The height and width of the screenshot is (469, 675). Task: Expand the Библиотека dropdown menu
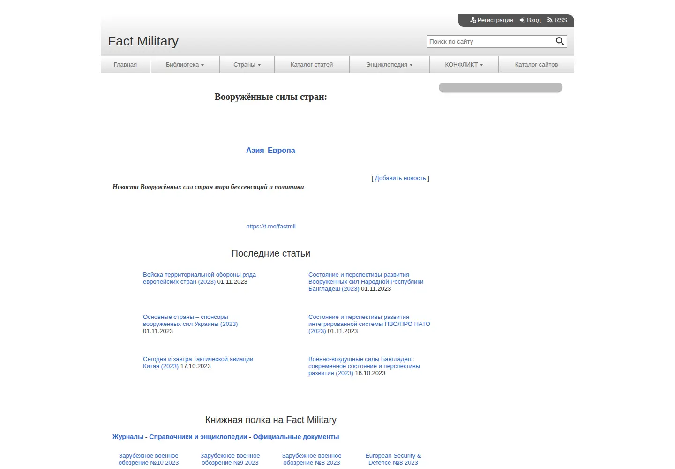coord(185,65)
